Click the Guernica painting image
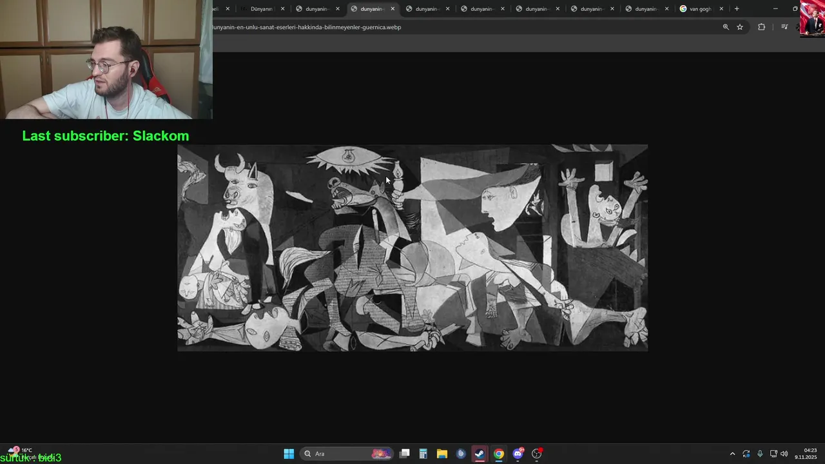The height and width of the screenshot is (464, 825). pos(412,247)
